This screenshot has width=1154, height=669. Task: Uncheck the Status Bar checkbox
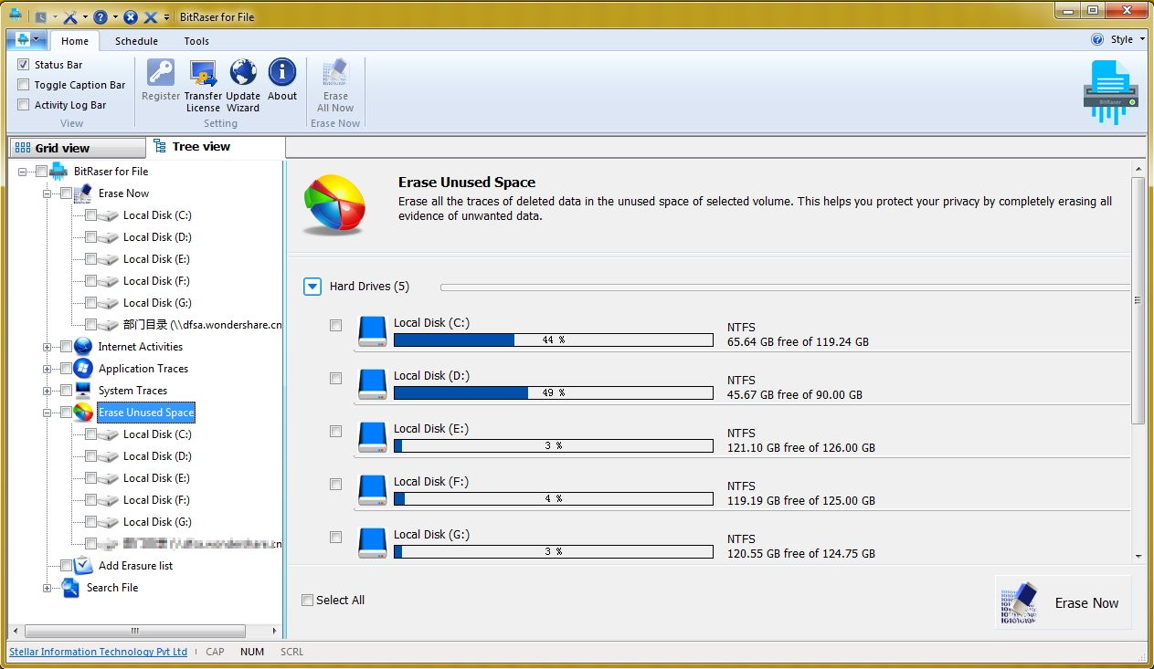pyautogui.click(x=24, y=65)
